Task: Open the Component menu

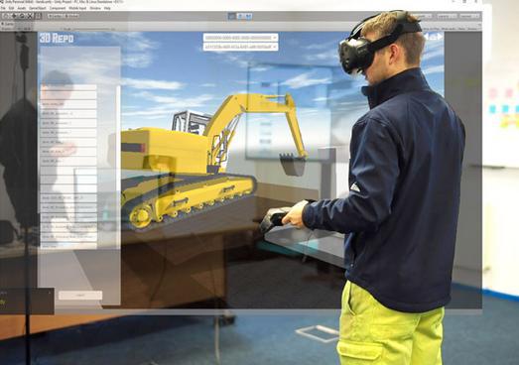Action: (x=58, y=8)
